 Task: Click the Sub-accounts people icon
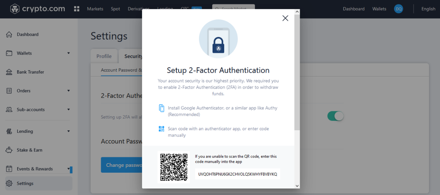click(9, 110)
